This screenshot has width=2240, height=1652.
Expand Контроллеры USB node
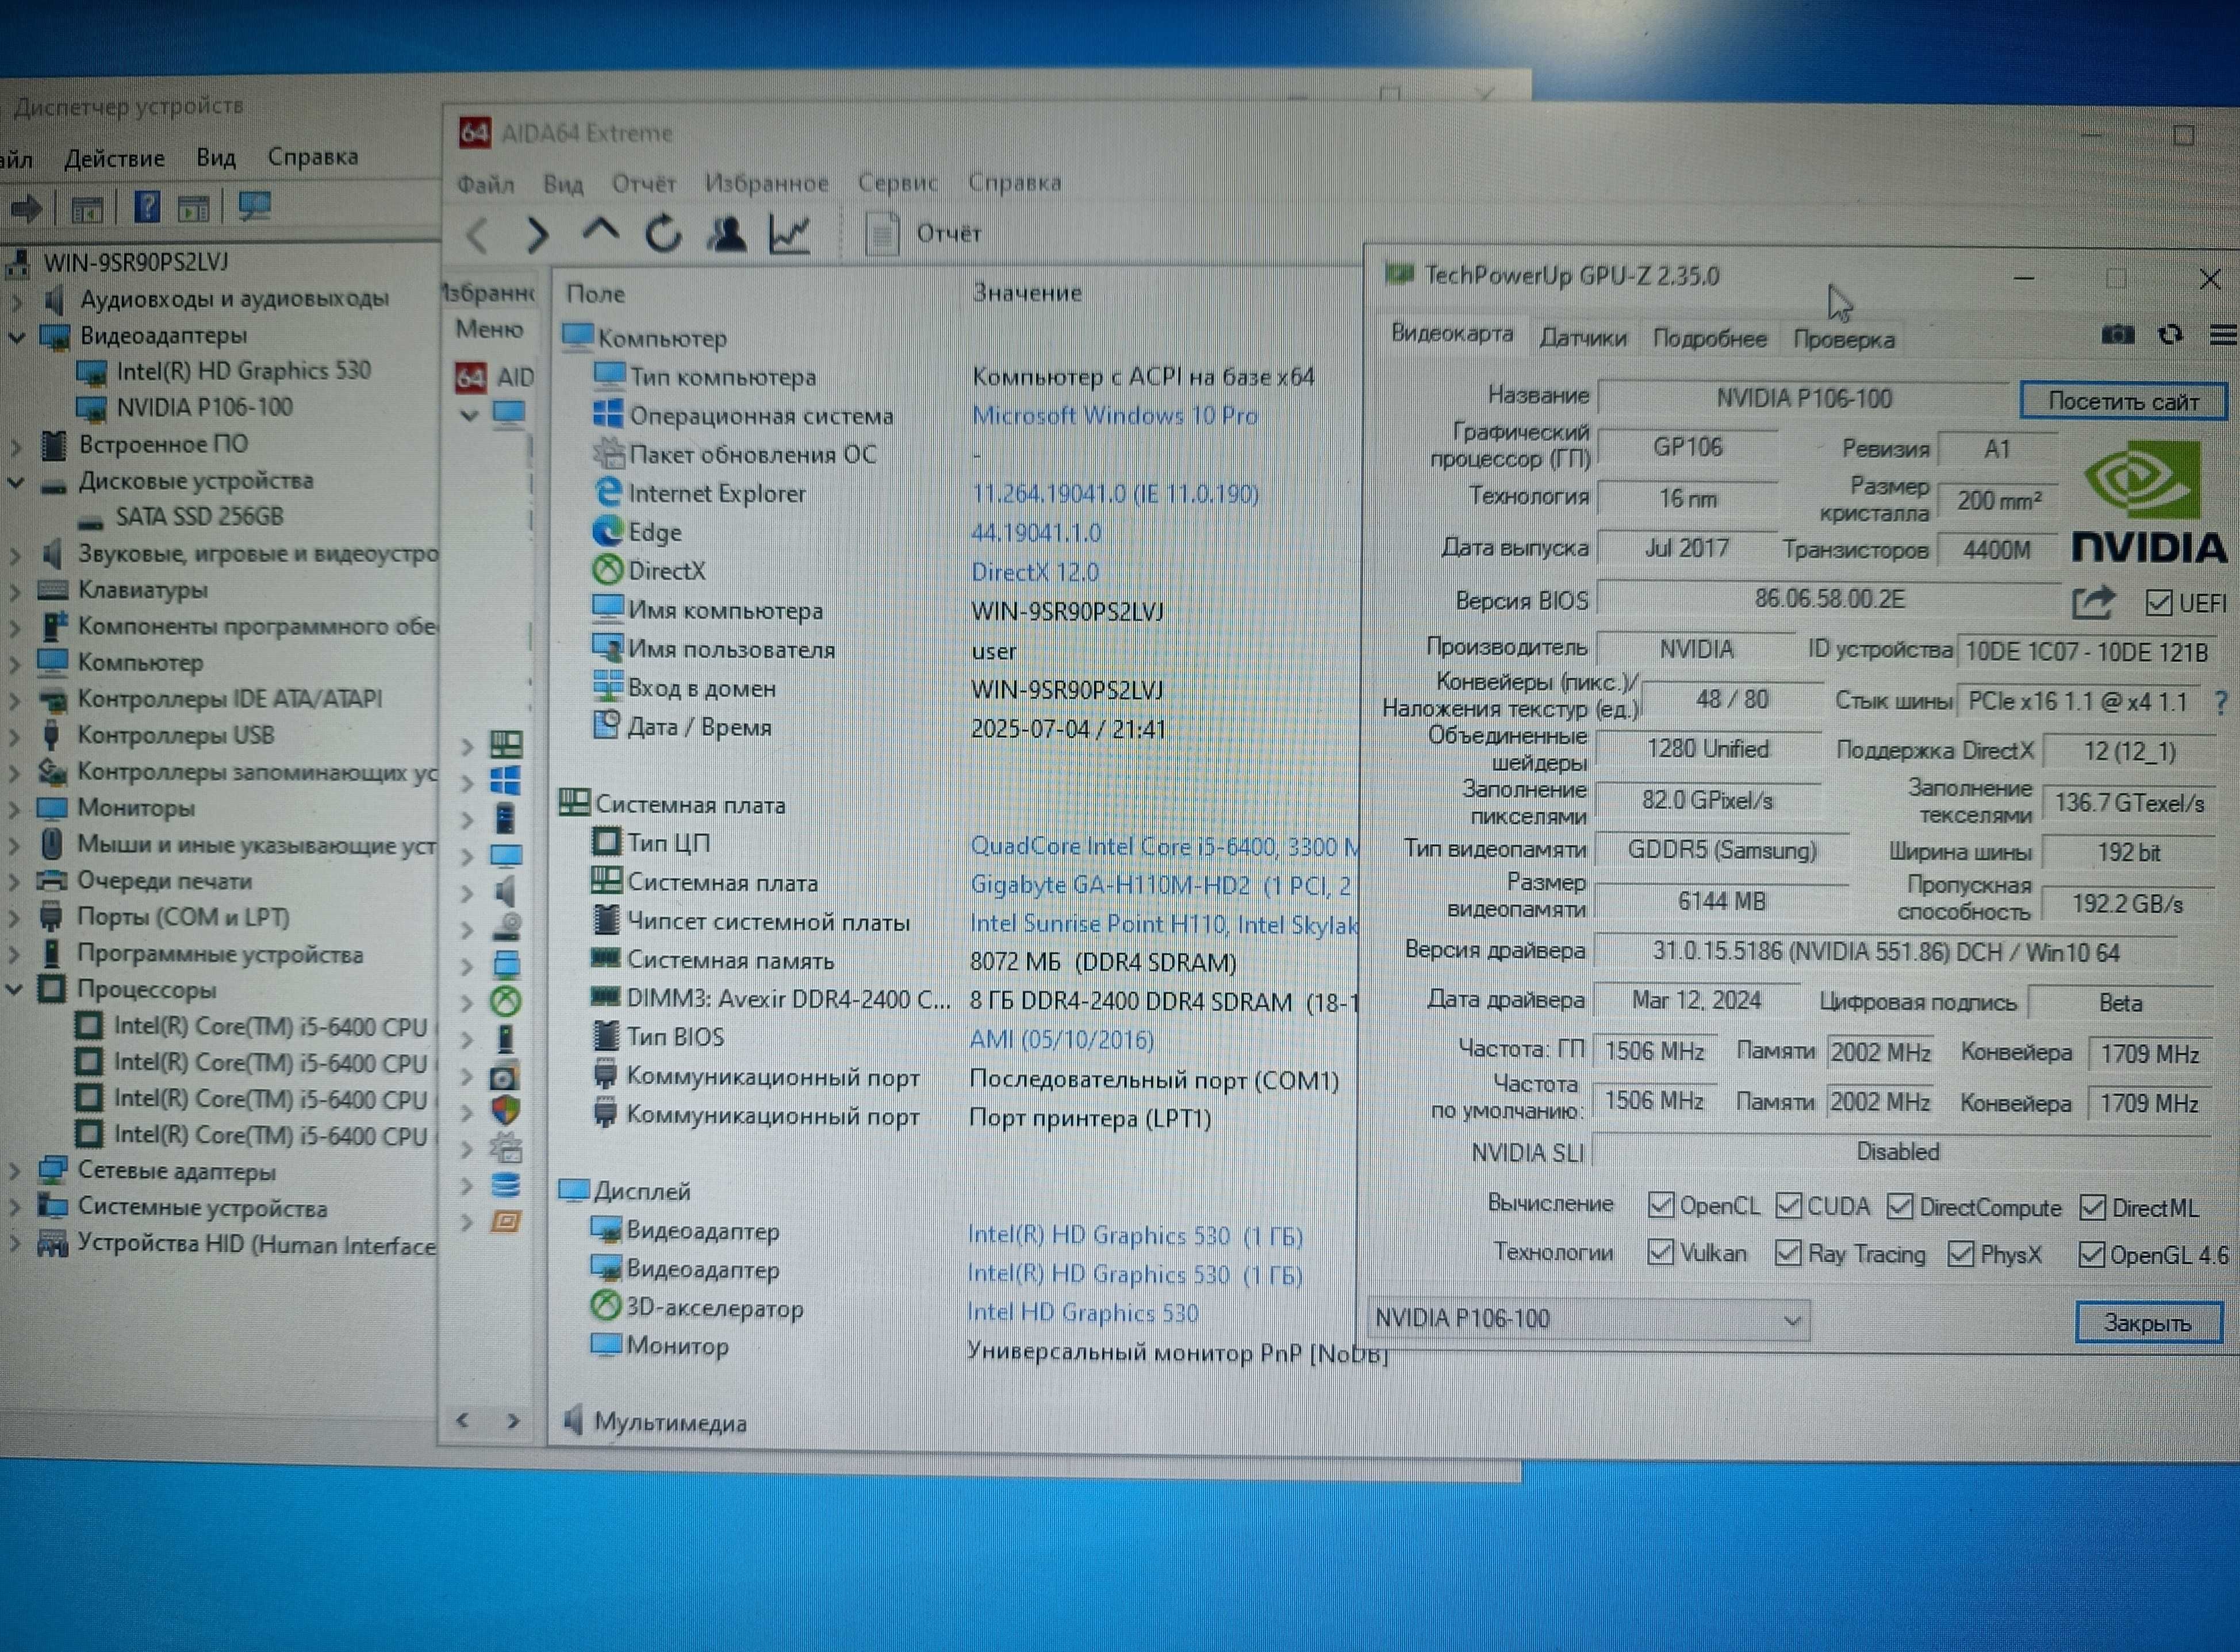pyautogui.click(x=14, y=736)
